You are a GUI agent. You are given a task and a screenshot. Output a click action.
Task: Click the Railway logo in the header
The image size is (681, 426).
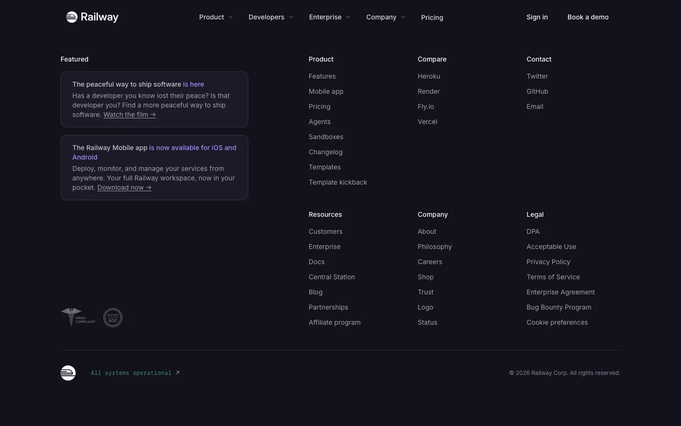pos(92,17)
